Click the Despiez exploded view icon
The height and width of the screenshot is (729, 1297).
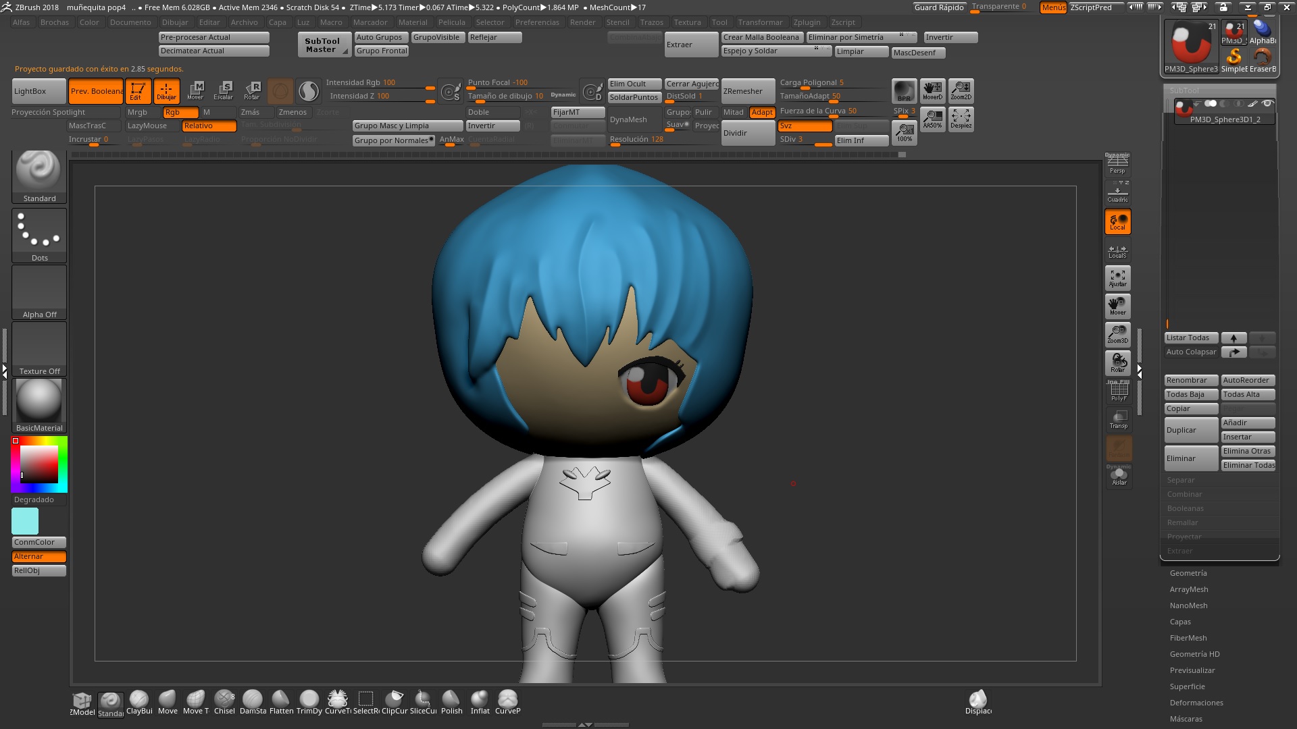click(961, 119)
